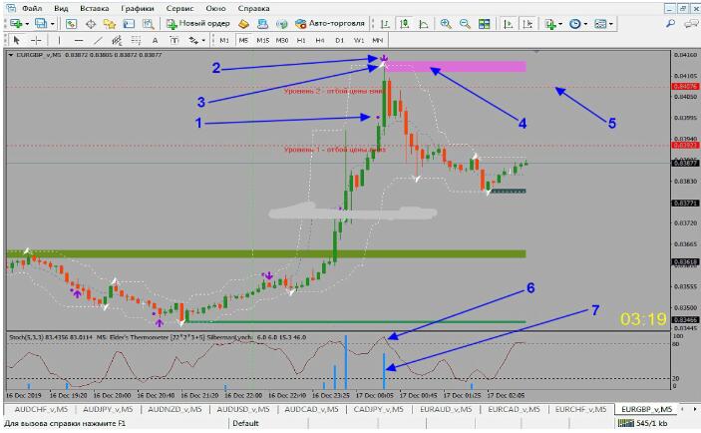This screenshot has width=701, height=433.
Task: Open the Вставка menu
Action: (x=95, y=9)
